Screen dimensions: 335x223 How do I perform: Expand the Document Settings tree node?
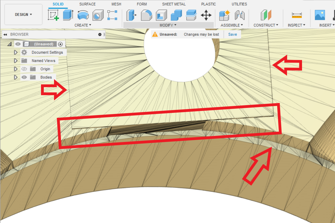click(x=16, y=52)
